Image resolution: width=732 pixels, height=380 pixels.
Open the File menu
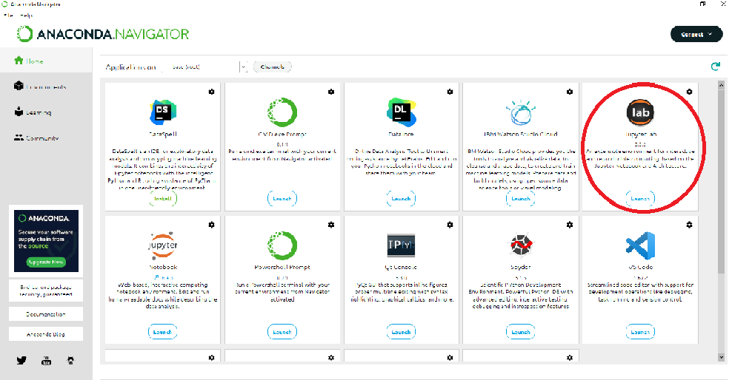click(x=9, y=16)
